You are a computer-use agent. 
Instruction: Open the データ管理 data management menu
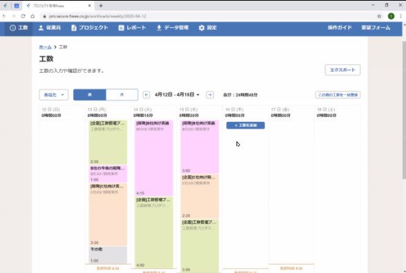[172, 28]
